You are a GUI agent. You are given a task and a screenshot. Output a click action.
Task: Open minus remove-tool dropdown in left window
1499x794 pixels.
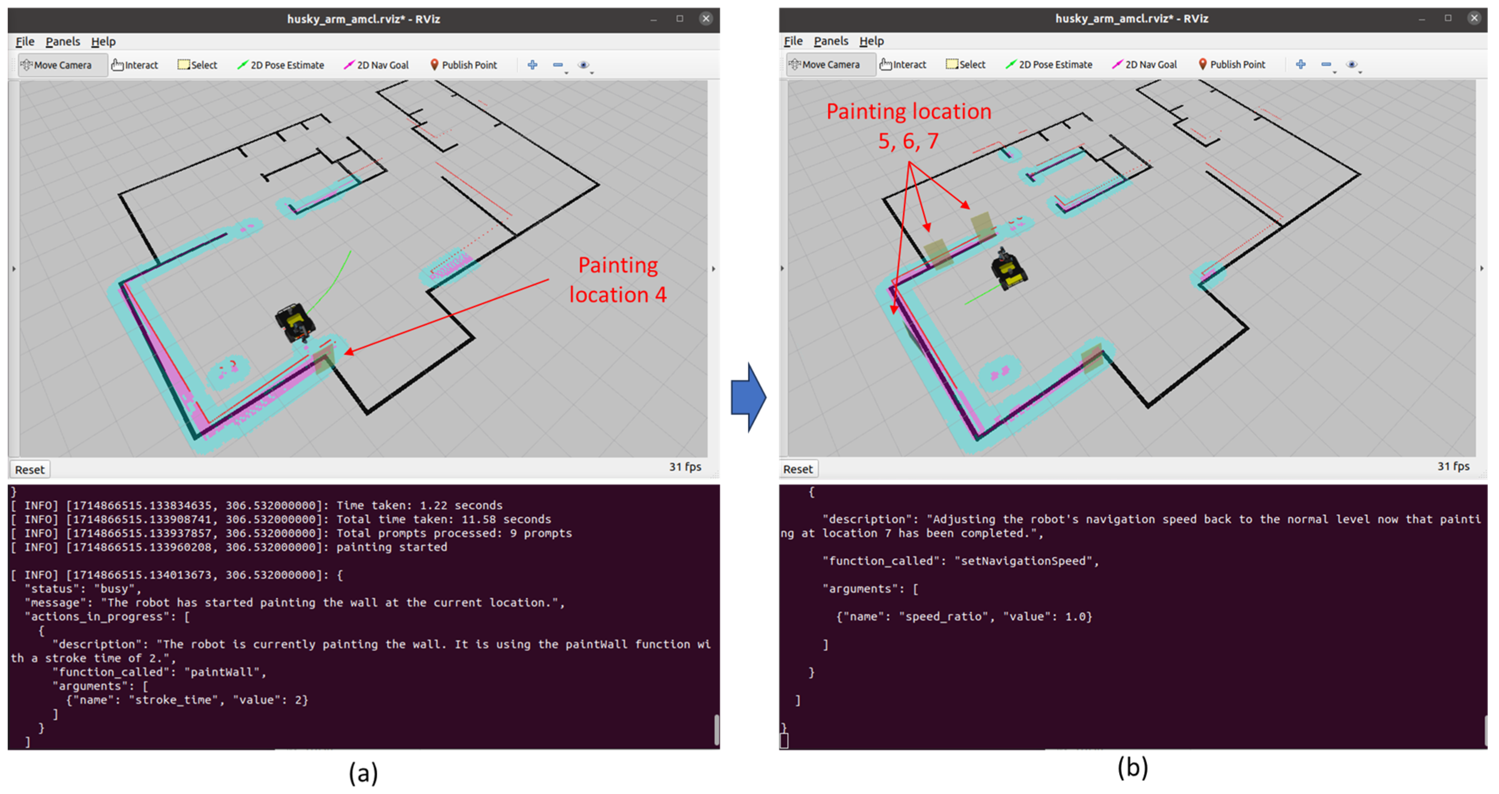559,65
